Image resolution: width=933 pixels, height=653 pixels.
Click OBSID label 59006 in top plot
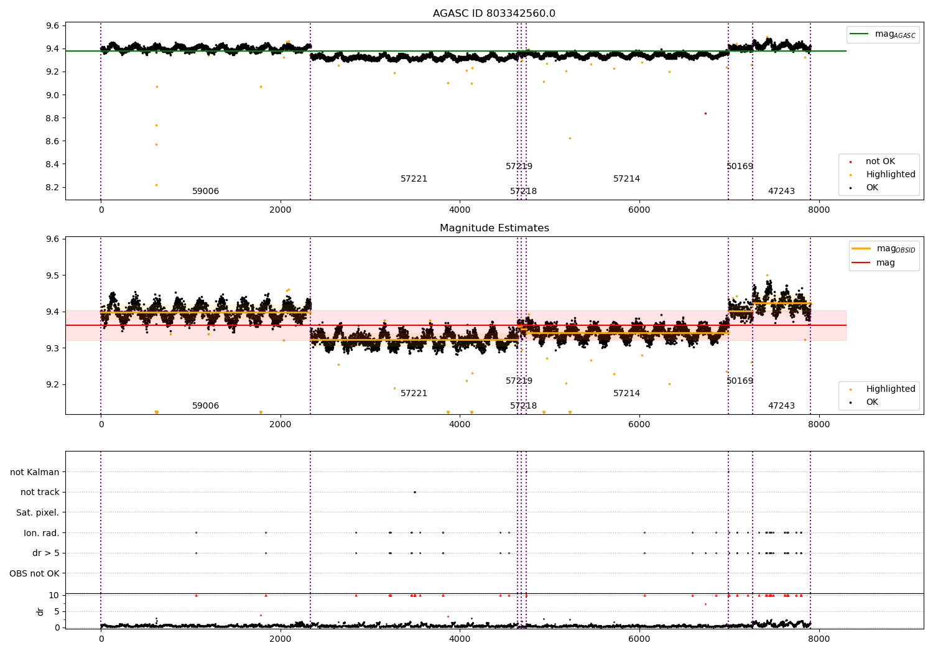(x=205, y=192)
